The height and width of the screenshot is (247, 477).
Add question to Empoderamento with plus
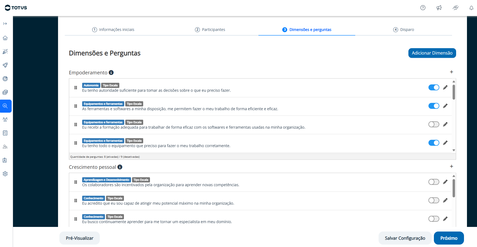452,72
